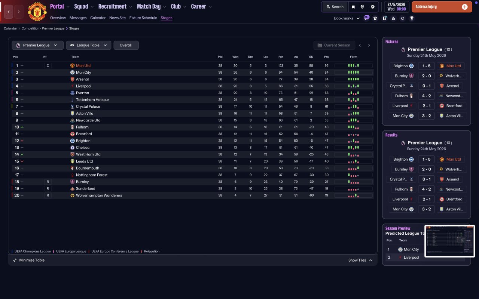479x299 pixels.
Task: Click the Aston Villa badge in league table
Action: (73, 113)
